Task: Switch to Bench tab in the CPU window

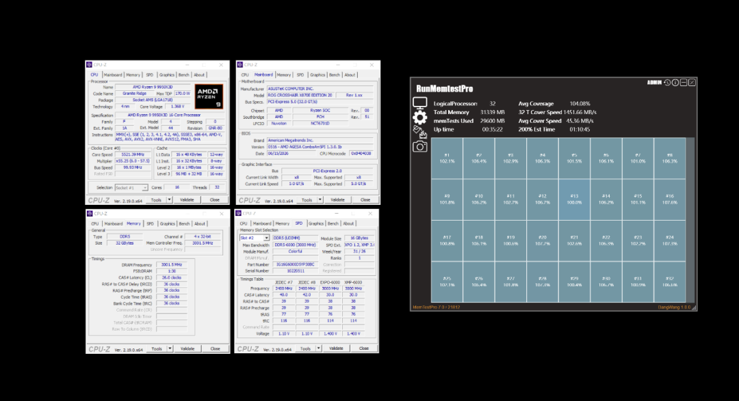Action: pos(184,75)
